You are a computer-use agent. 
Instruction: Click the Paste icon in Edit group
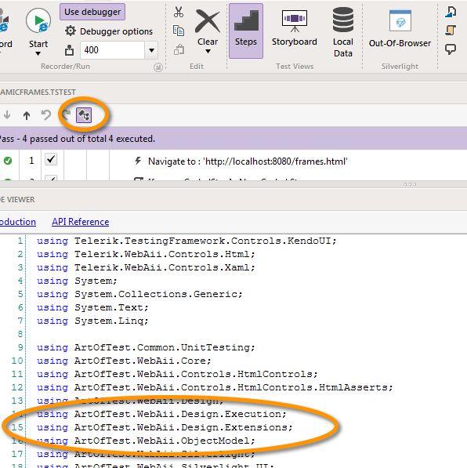point(179,50)
